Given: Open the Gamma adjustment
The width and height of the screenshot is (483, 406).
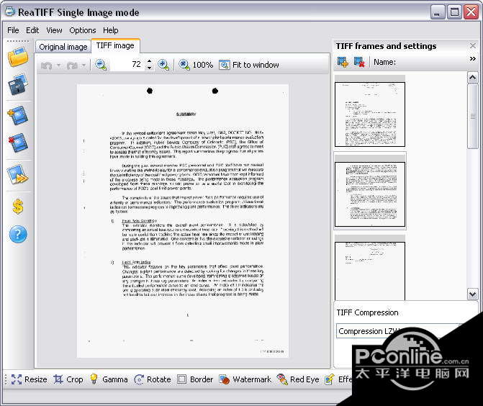Looking at the screenshot, I should [109, 379].
